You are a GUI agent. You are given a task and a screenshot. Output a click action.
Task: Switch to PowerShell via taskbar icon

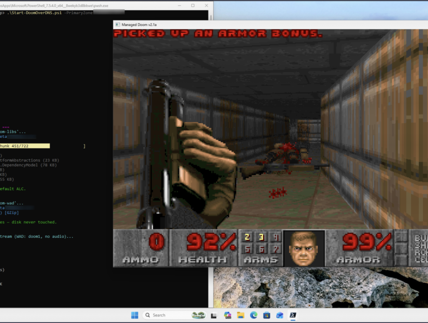[x=293, y=315]
